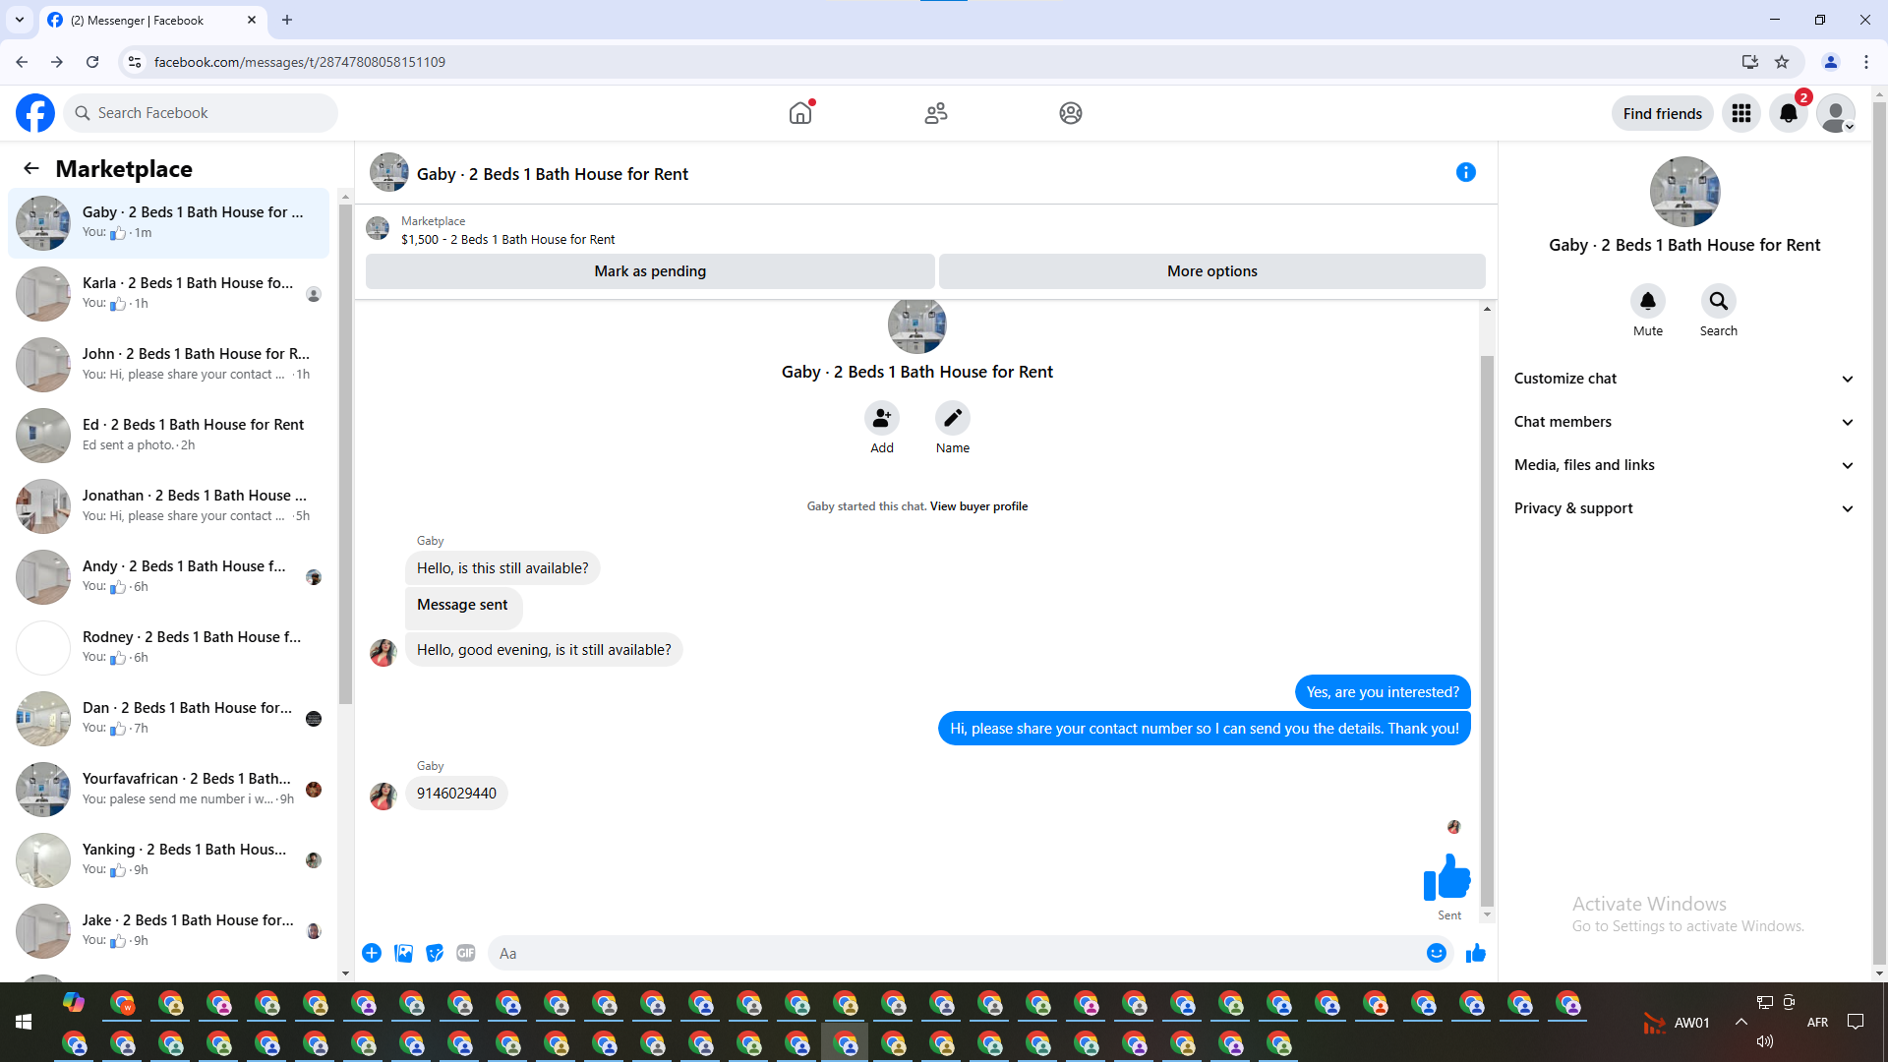This screenshot has width=1888, height=1062.
Task: Open More options for the listing
Action: pos(1212,271)
